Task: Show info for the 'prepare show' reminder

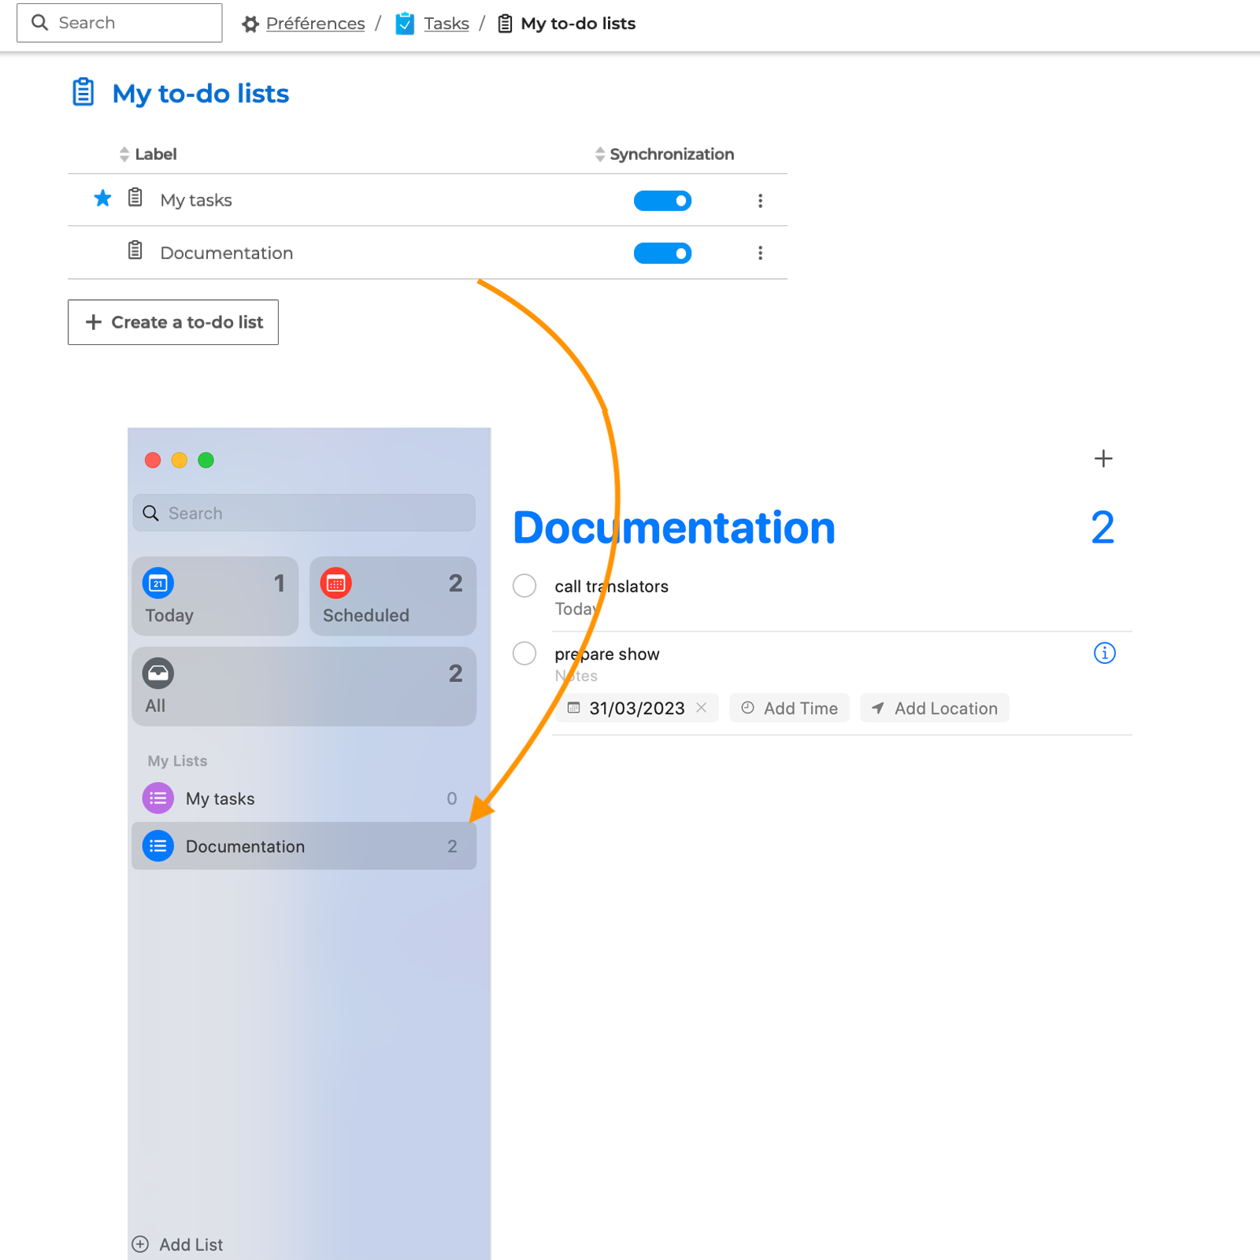Action: pos(1104,653)
